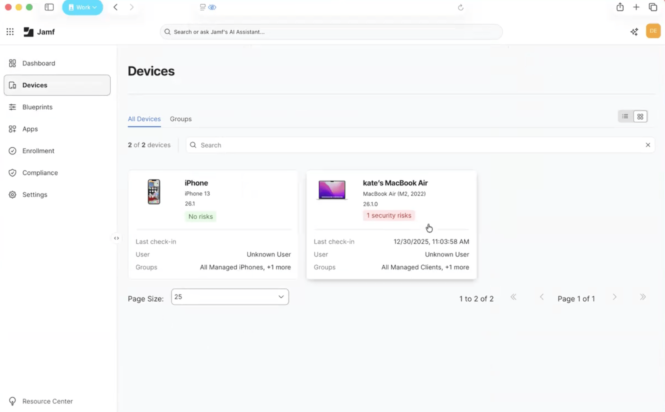Open Blueprints in the sidebar
This screenshot has height=412, width=665.
pyautogui.click(x=57, y=107)
